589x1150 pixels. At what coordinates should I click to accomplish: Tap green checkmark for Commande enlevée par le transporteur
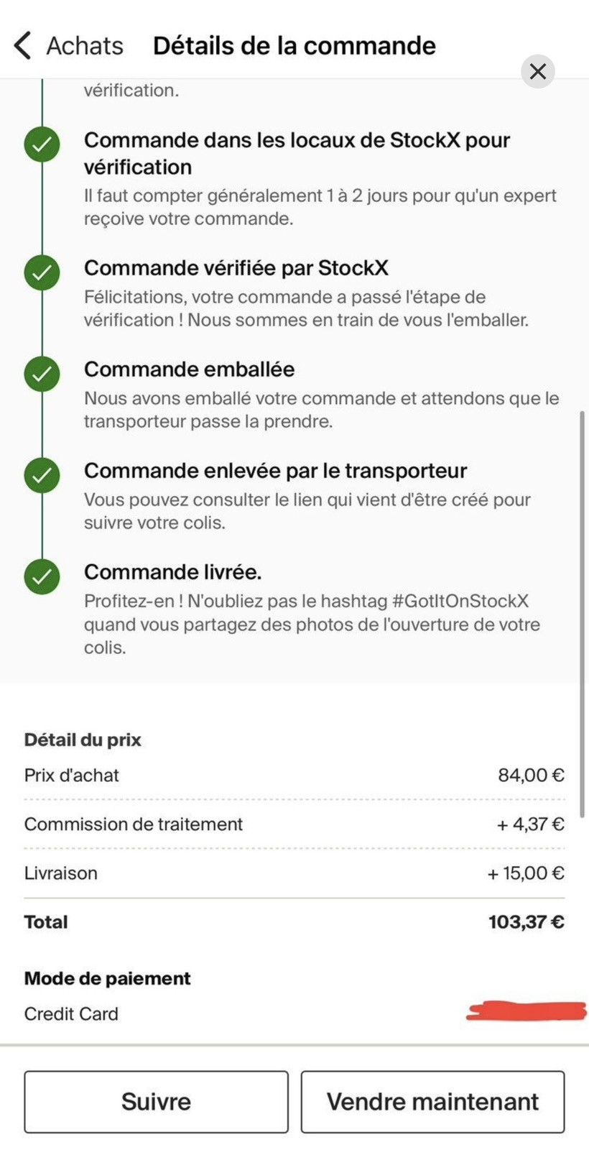(42, 476)
